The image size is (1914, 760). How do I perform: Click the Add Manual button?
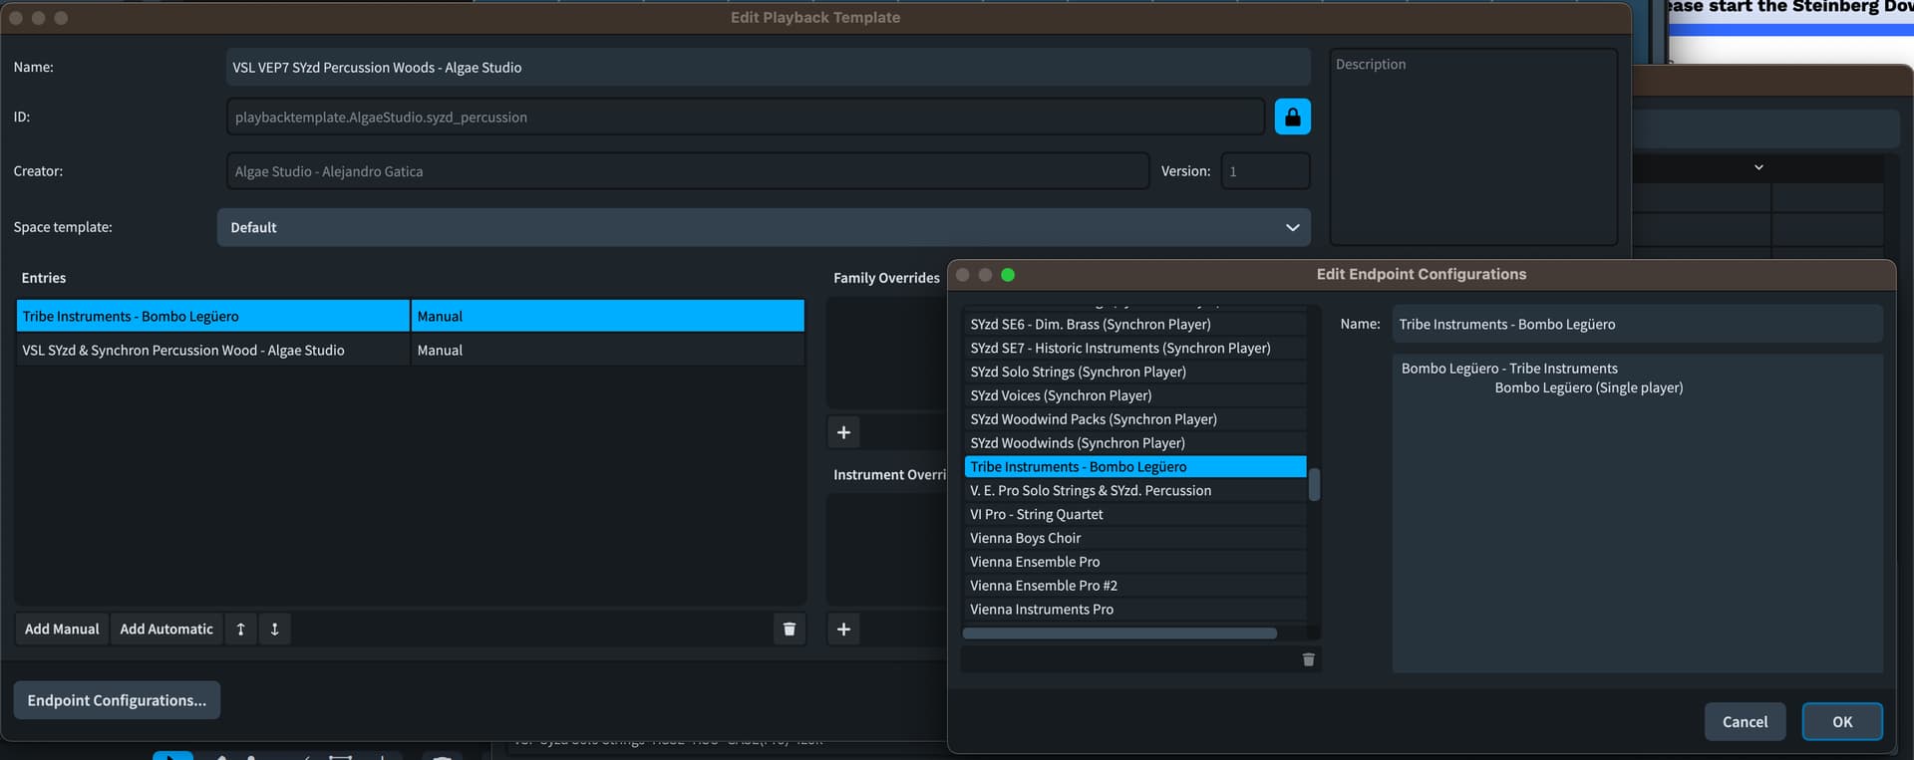[x=62, y=629]
